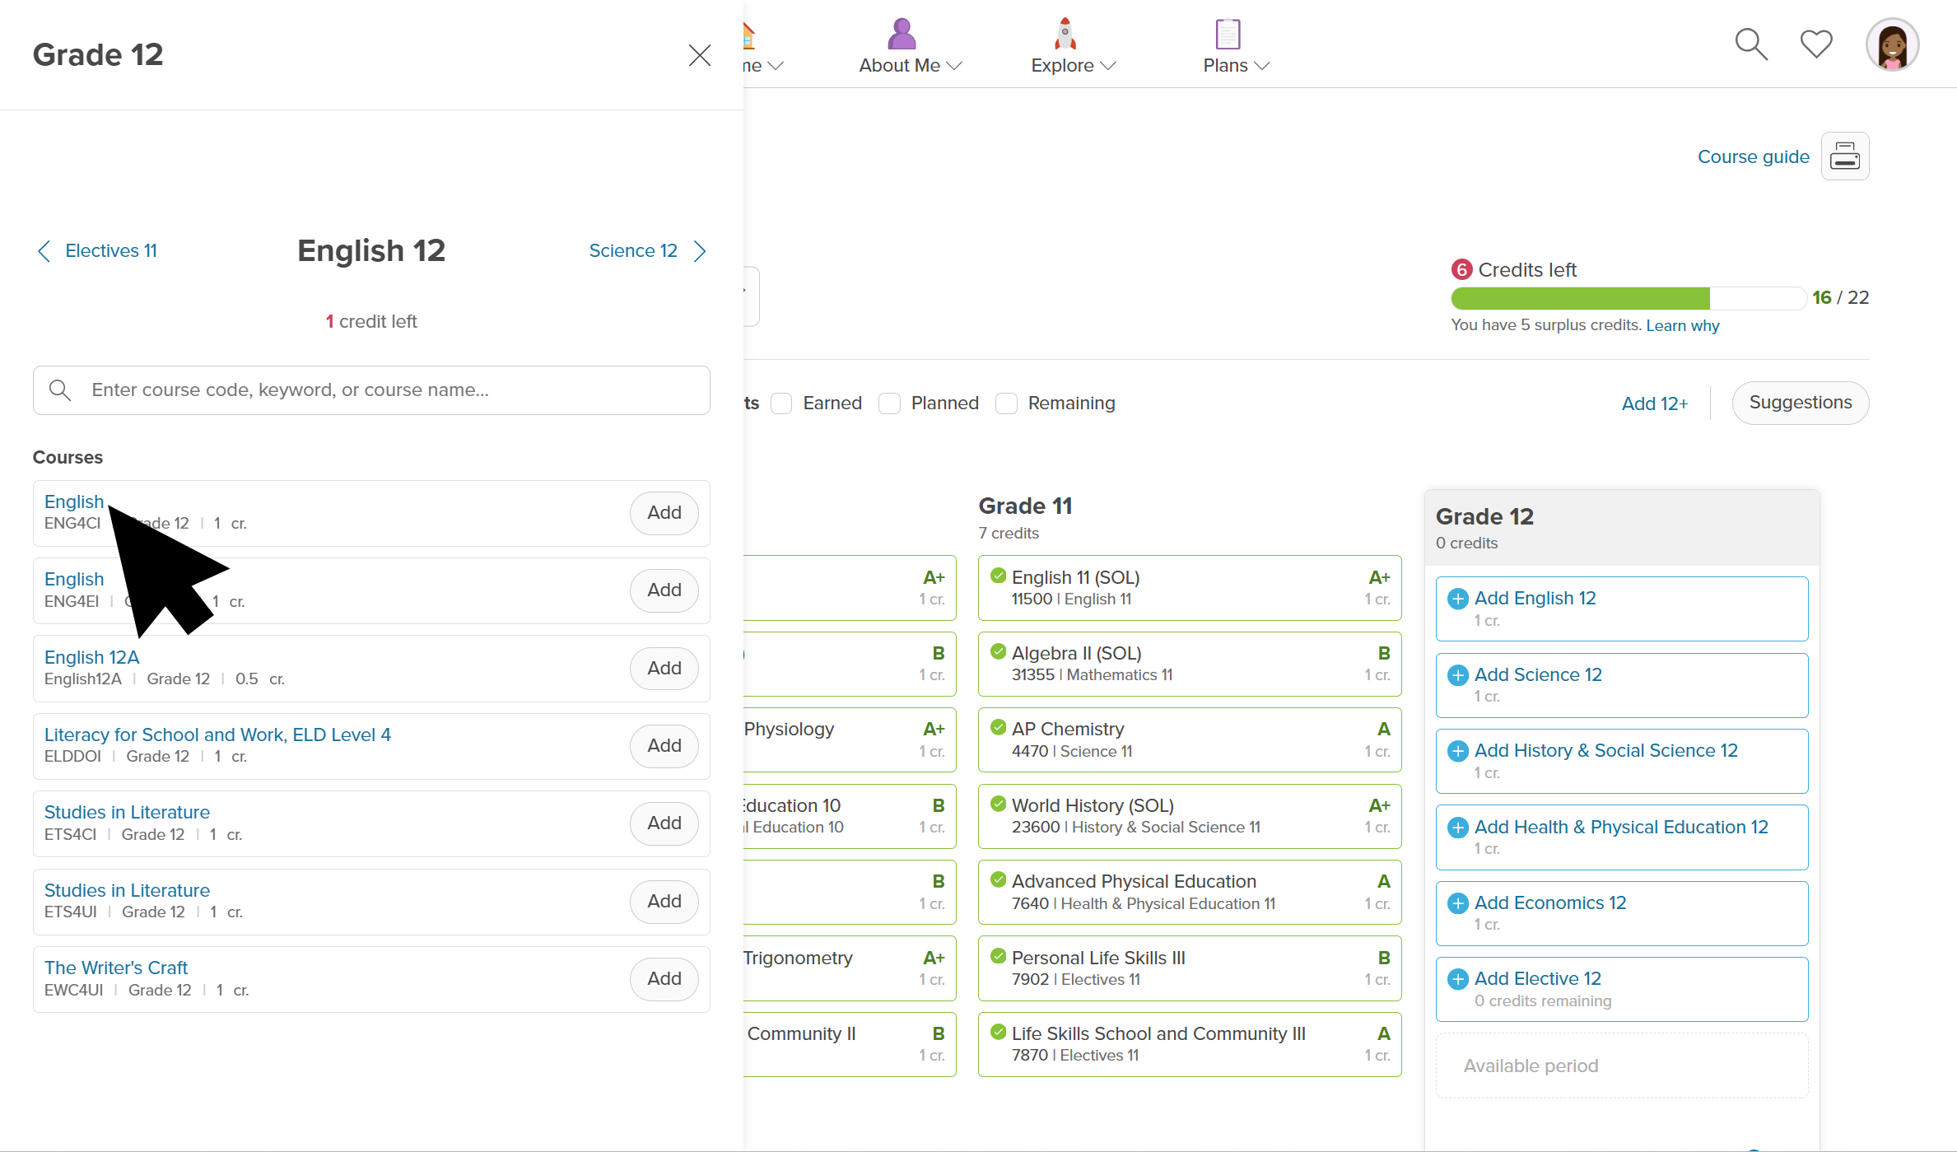
Task: Check the Remaining filter checkbox
Action: click(1006, 403)
